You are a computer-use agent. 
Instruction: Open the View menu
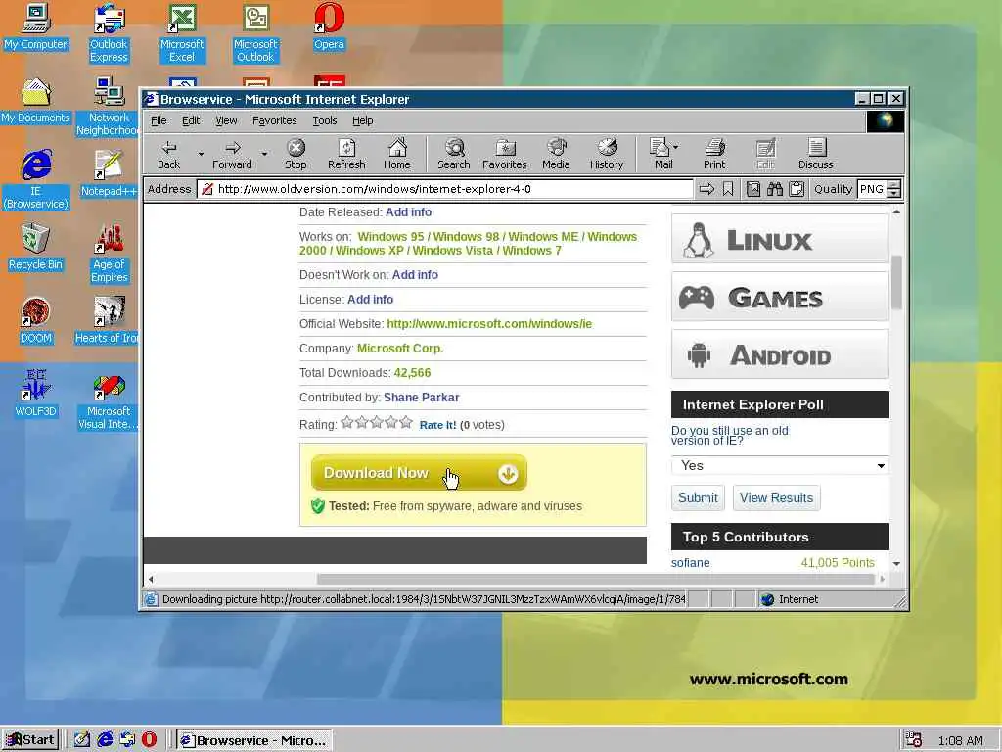(226, 120)
